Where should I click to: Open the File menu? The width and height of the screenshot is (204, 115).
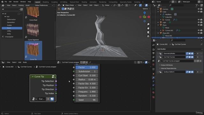(x=6, y=2)
